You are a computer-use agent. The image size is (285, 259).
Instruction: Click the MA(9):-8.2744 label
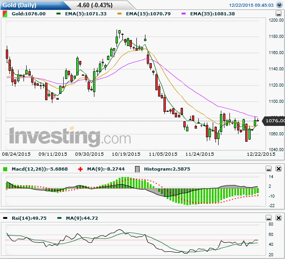(x=106, y=169)
